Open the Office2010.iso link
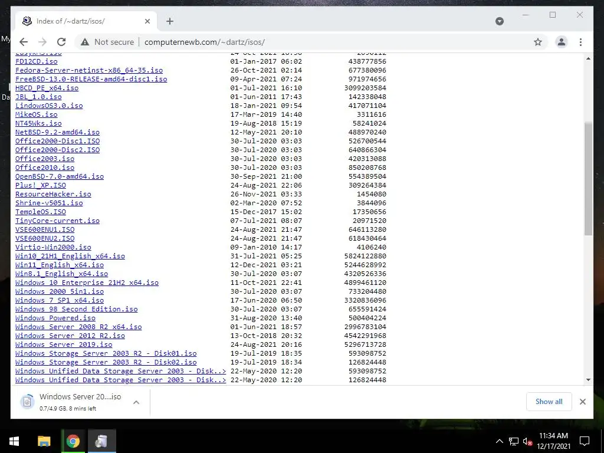Viewport: 604px width, 453px height. click(x=45, y=168)
